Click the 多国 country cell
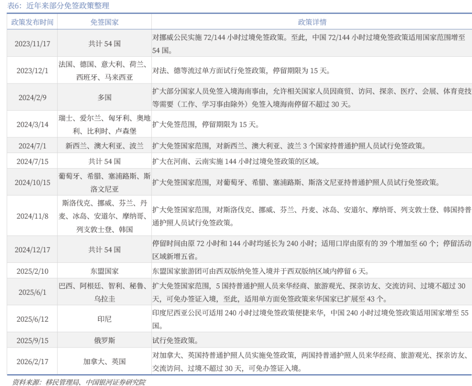Screen dimensions: 472x386 [104, 97]
